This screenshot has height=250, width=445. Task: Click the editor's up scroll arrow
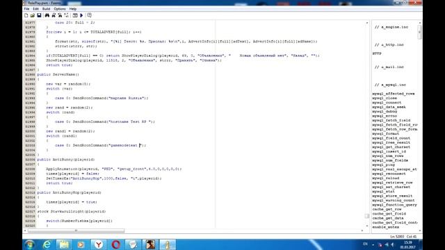[367, 23]
